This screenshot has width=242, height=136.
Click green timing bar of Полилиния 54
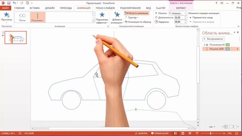click(x=228, y=45)
